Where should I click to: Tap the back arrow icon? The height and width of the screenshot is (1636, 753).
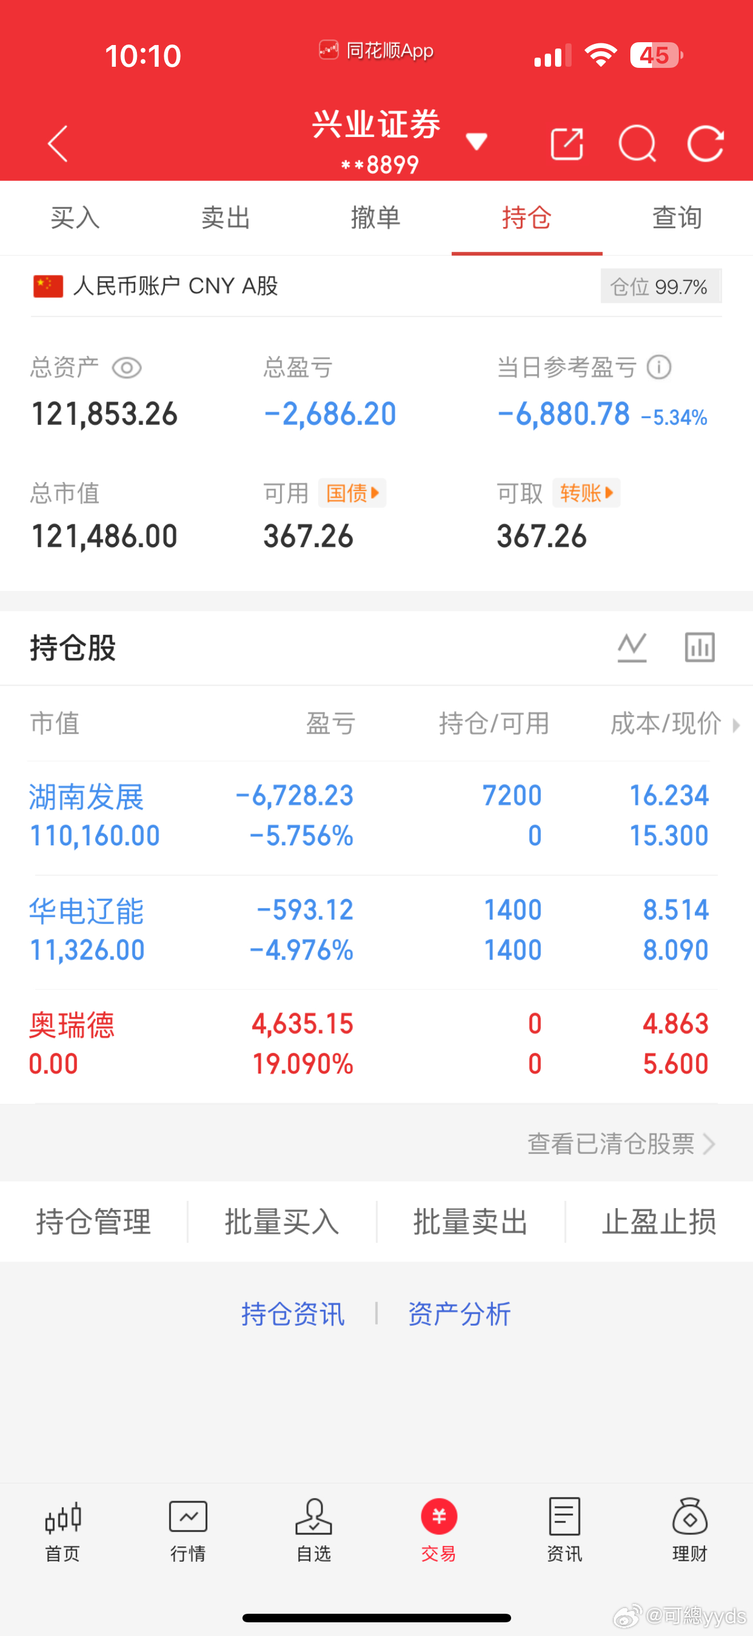(x=58, y=144)
